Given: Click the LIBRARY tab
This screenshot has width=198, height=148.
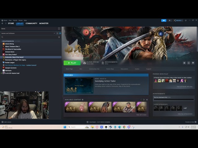Looking at the screenshot, I should pyautogui.click(x=20, y=23).
